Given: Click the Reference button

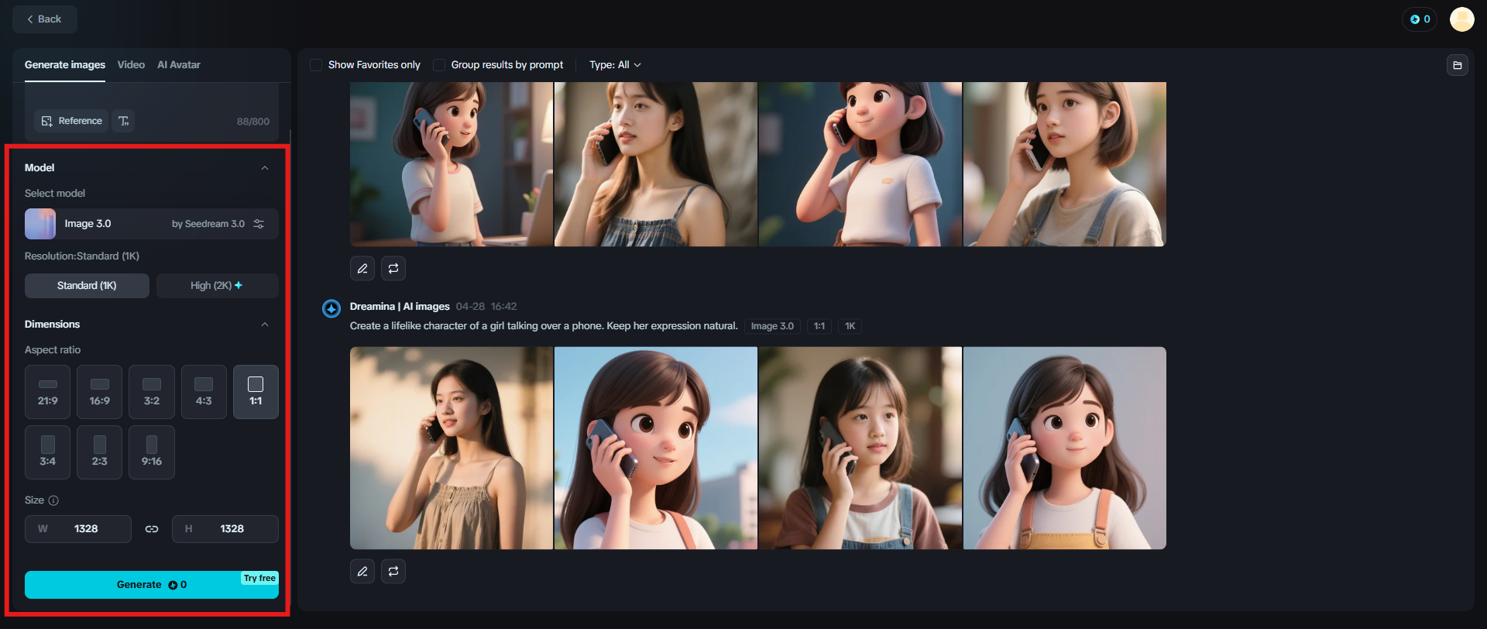Looking at the screenshot, I should [x=71, y=121].
